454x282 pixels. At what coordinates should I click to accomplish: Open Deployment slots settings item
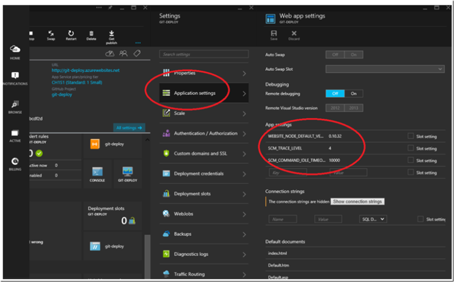[204, 194]
